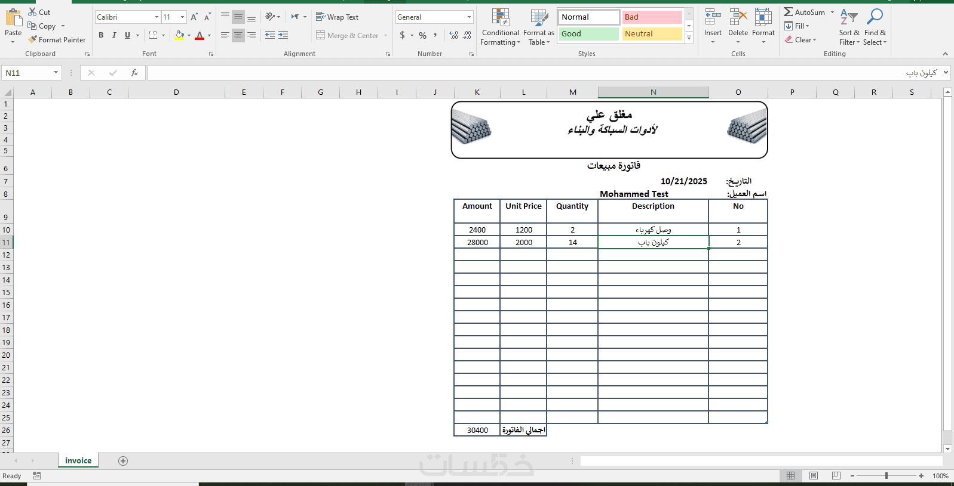Add a new sheet with the plus button
The width and height of the screenshot is (954, 486).
pyautogui.click(x=123, y=461)
